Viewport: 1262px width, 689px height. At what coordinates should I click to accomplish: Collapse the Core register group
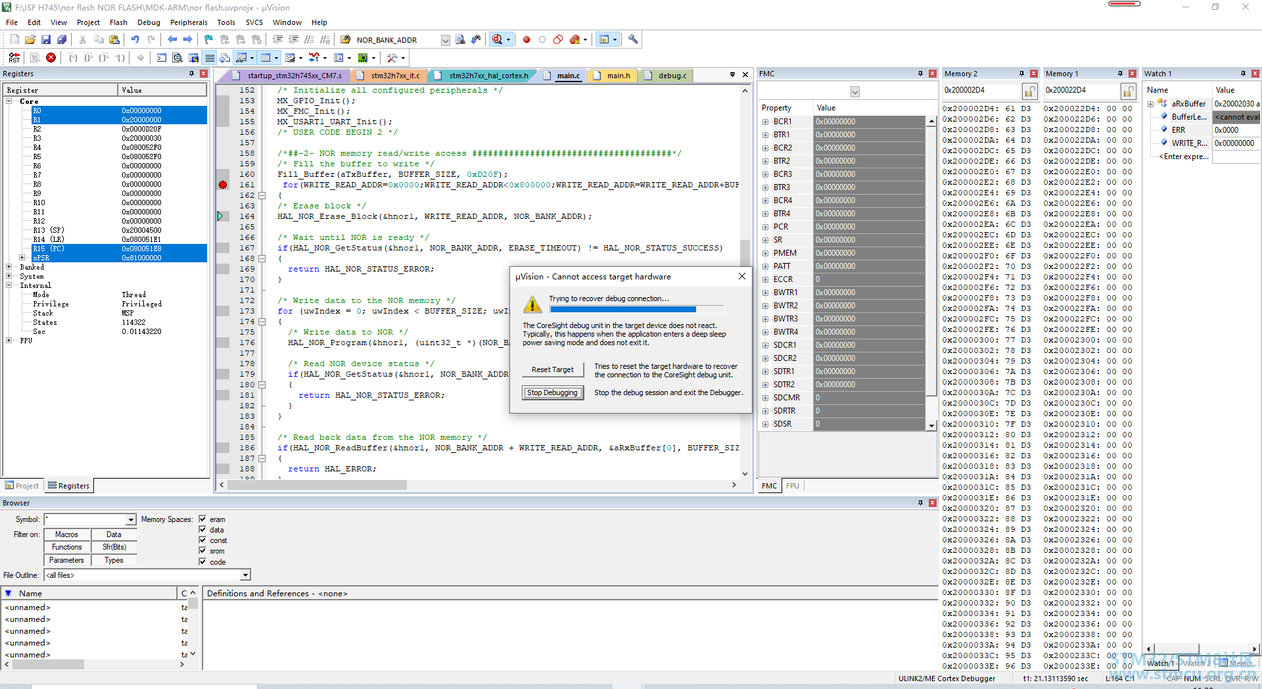click(x=9, y=101)
